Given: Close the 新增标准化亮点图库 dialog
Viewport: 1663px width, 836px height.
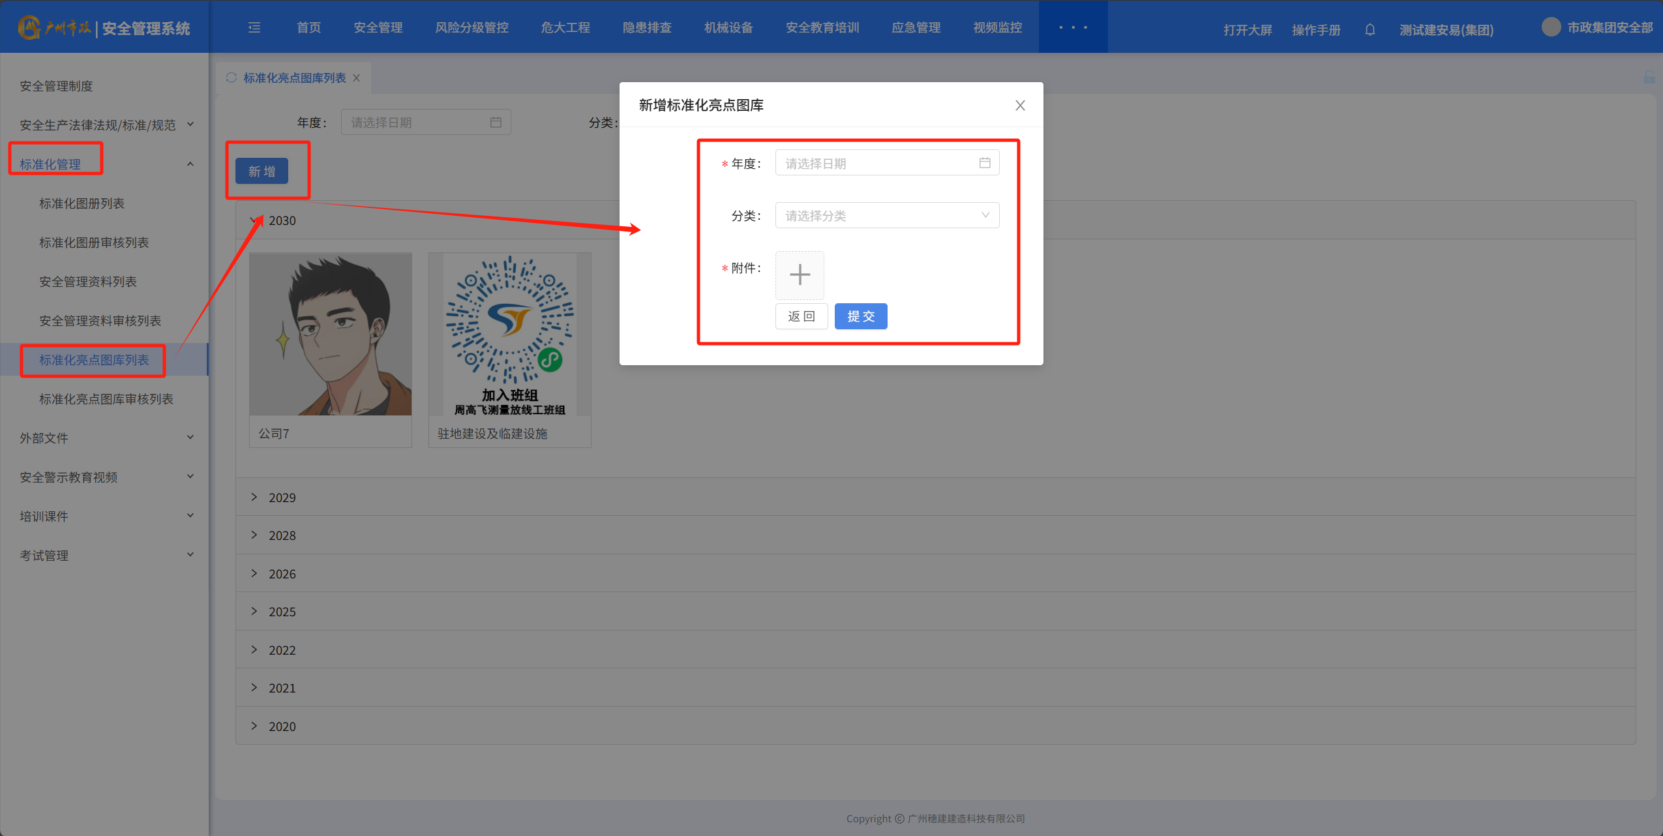Looking at the screenshot, I should pos(1020,106).
